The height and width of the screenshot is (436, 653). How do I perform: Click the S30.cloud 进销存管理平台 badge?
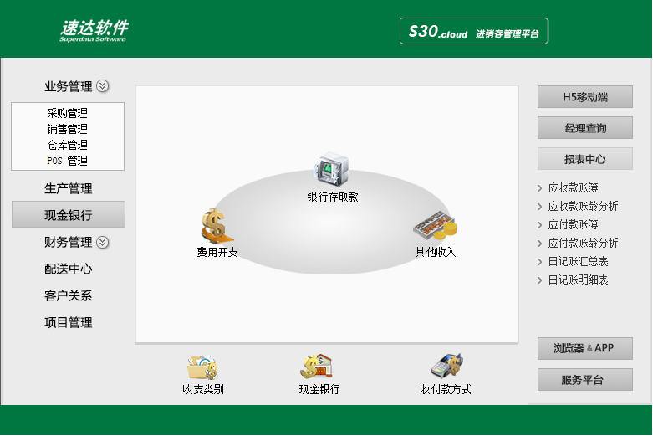click(x=474, y=31)
